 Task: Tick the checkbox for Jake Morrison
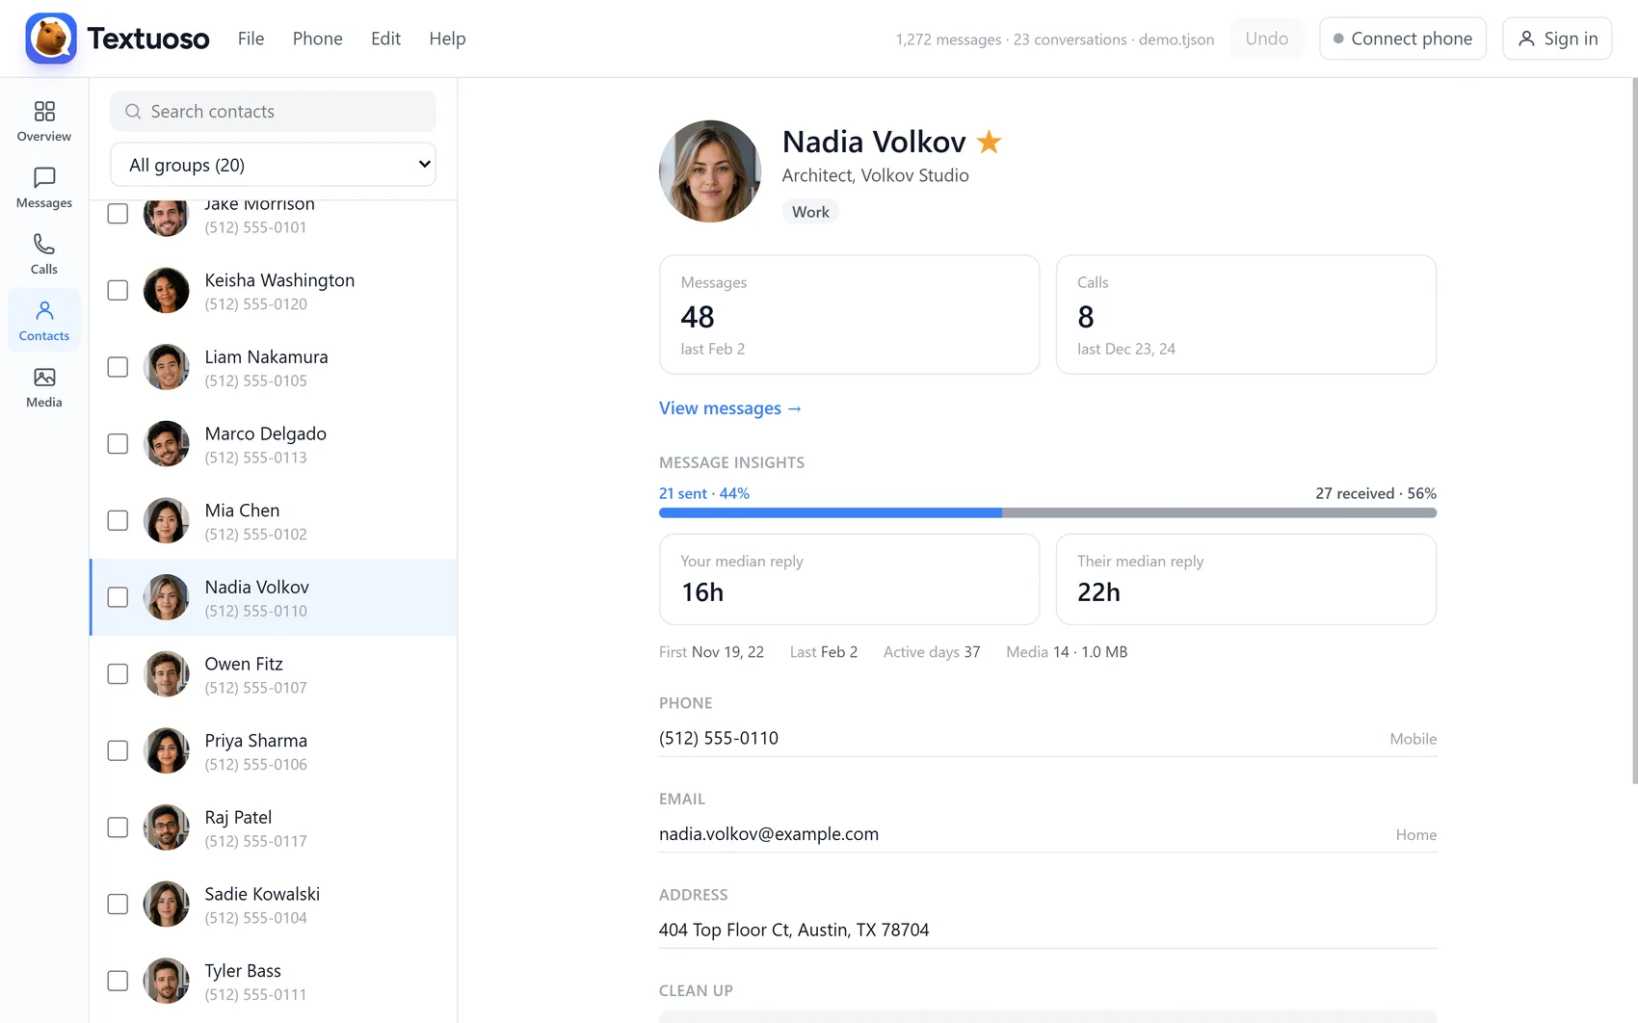pos(118,214)
